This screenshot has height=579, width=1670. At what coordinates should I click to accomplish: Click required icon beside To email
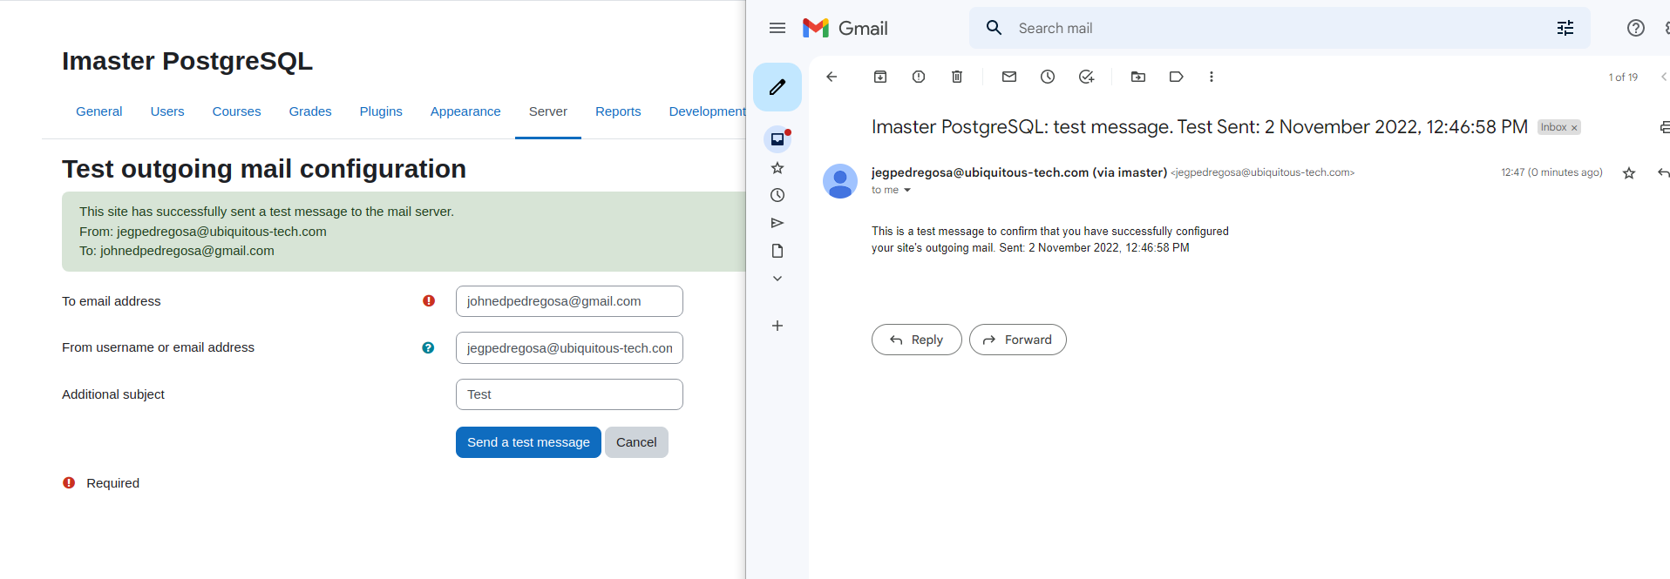pyautogui.click(x=429, y=300)
